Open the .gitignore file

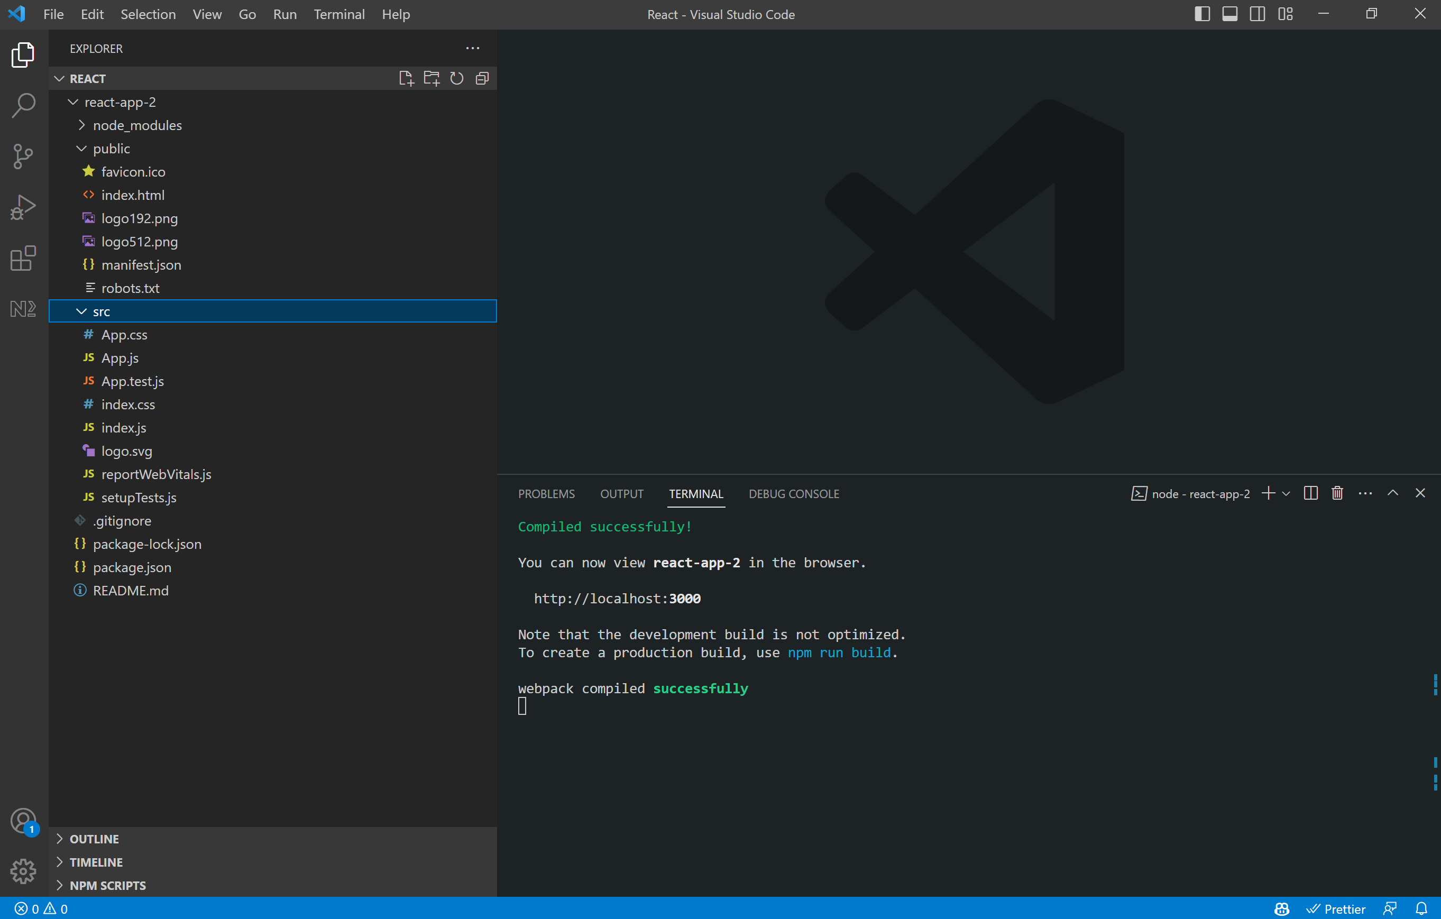pos(273,520)
